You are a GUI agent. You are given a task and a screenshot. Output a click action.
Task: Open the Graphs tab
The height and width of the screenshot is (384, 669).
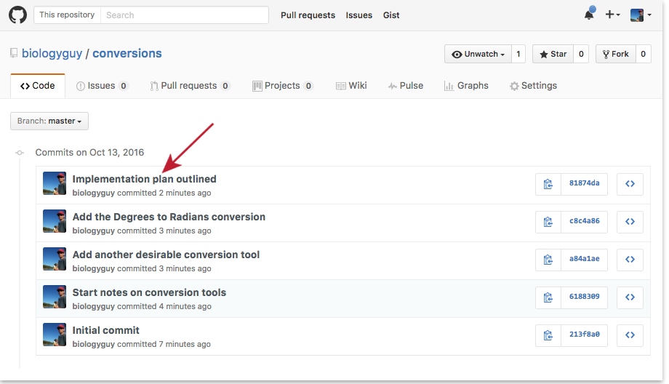[466, 86]
